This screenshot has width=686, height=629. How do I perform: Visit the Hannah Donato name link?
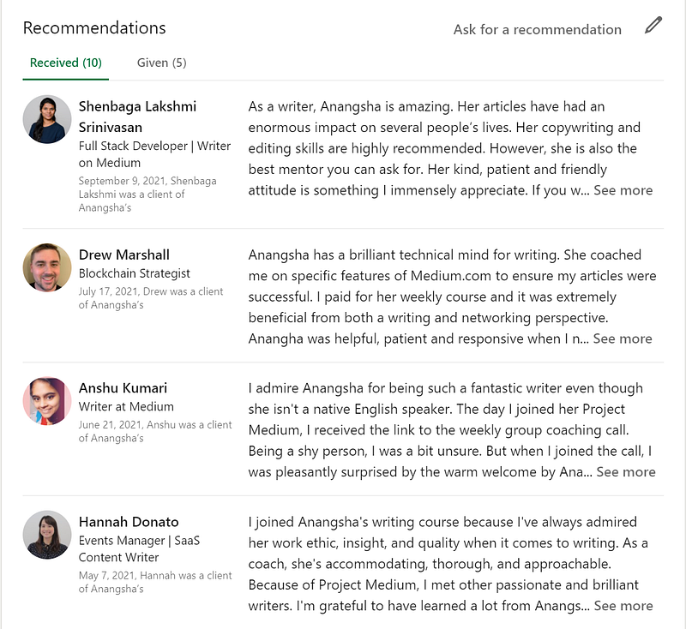pyautogui.click(x=127, y=522)
